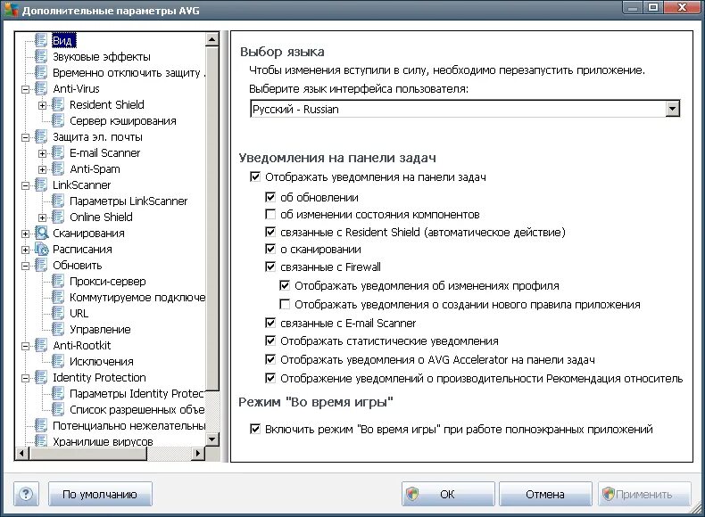Click the Управление page icon

click(x=57, y=329)
